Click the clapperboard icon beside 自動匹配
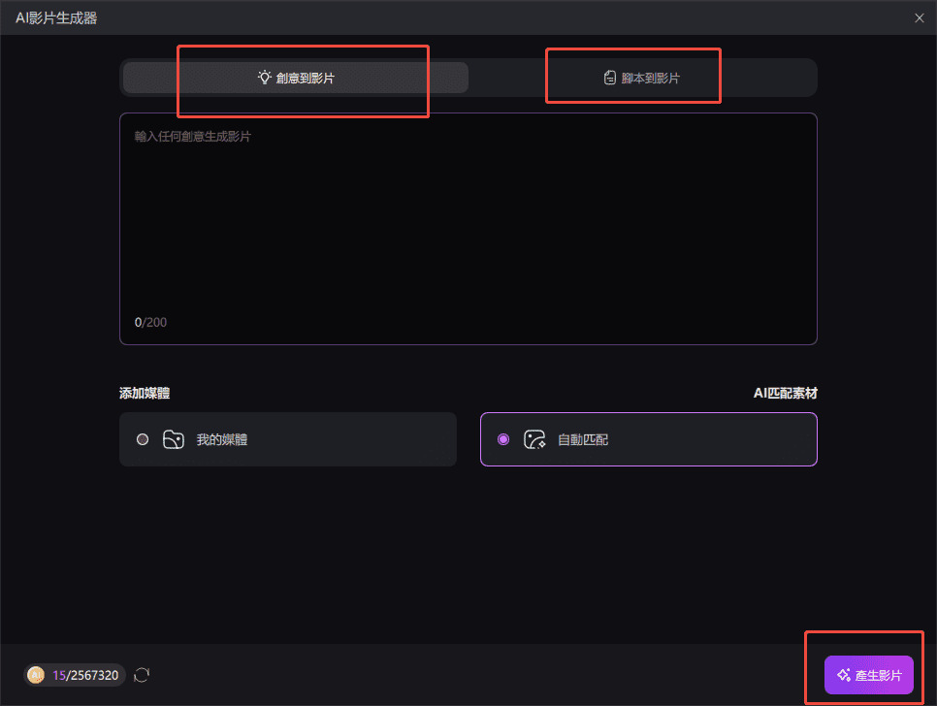 tap(534, 438)
